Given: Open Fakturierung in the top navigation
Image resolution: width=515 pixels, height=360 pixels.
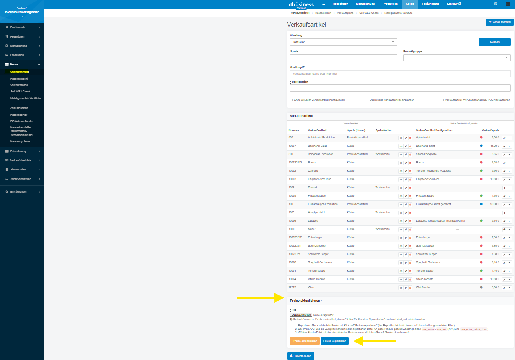Looking at the screenshot, I should [x=430, y=4].
